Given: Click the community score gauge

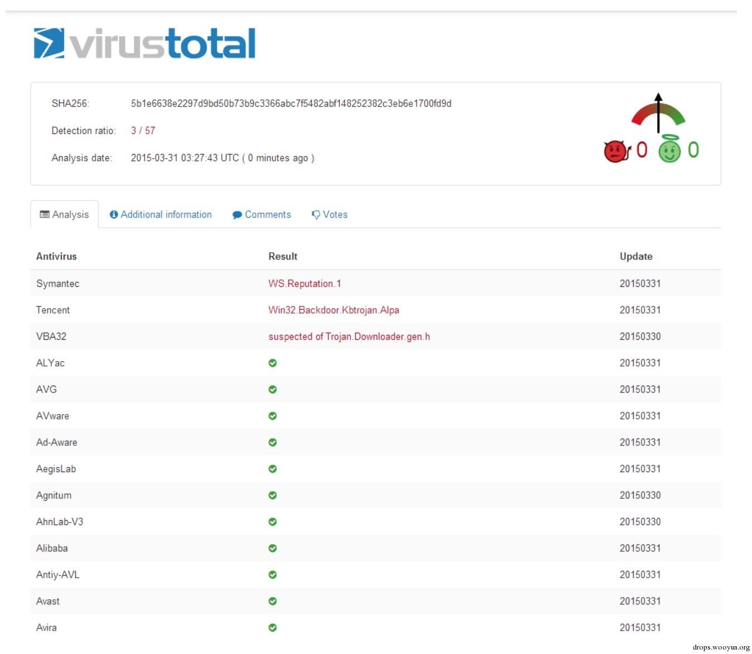Looking at the screenshot, I should tap(658, 113).
